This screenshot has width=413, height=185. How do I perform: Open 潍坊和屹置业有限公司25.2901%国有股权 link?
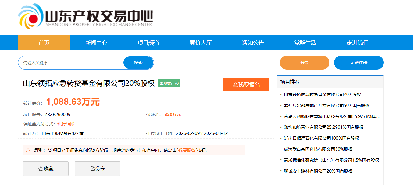click(323, 127)
